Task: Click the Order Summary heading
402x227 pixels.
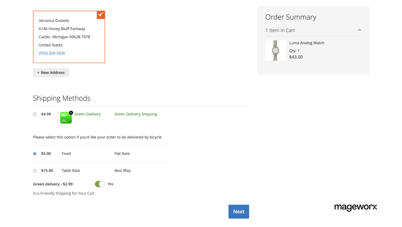Action: 291,17
